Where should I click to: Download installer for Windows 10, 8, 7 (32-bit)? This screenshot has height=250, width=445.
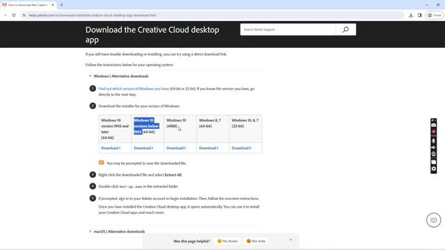pos(241,148)
